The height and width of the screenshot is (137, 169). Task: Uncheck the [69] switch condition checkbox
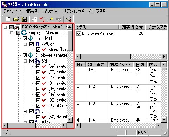click(x=38, y=66)
